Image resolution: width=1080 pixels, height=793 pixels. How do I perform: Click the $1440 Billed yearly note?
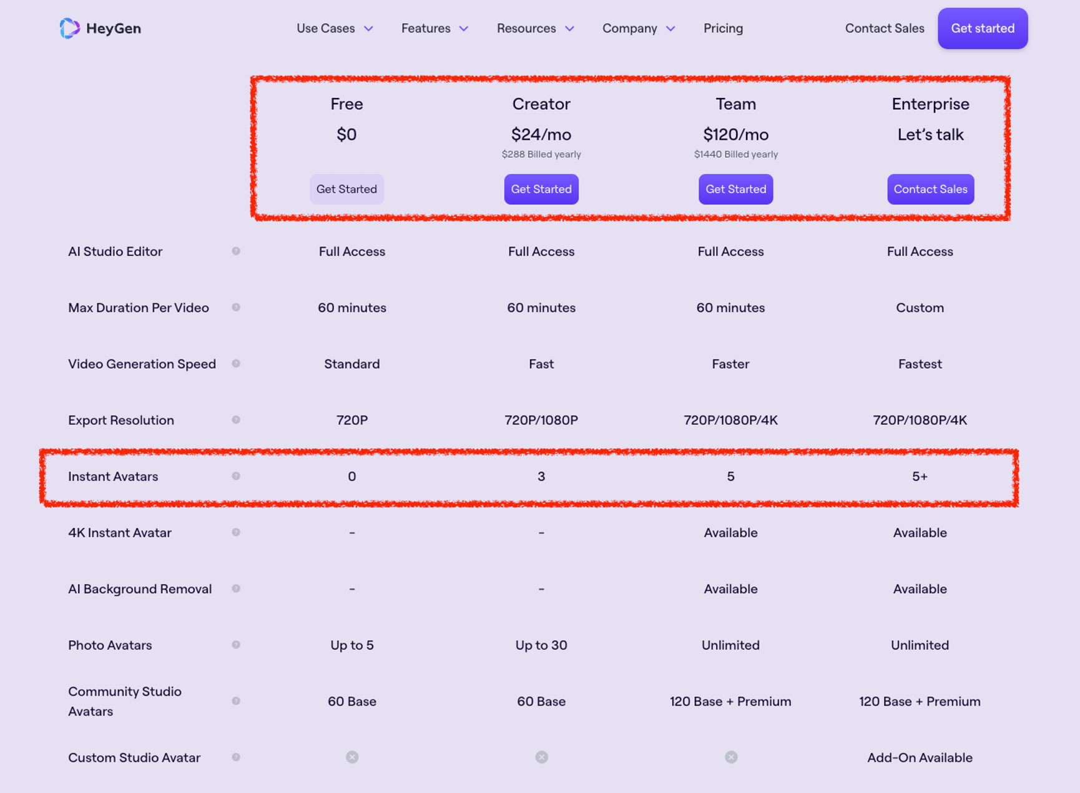(x=735, y=154)
